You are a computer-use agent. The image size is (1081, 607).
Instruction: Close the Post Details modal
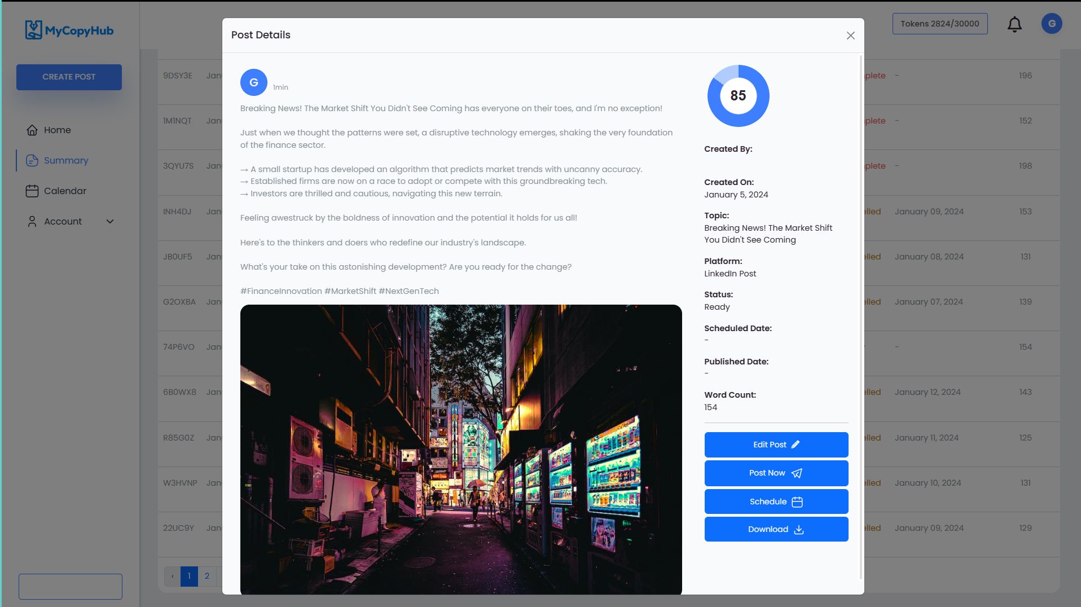[x=850, y=35]
